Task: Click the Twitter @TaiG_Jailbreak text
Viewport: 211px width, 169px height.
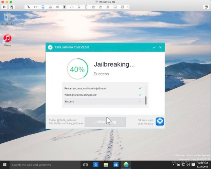Action: 63,120
